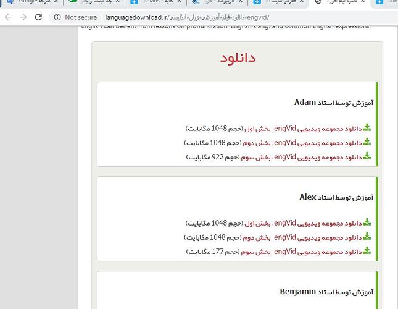
Task: Click download icon for Adam بخش سوم
Action: pos(367,156)
